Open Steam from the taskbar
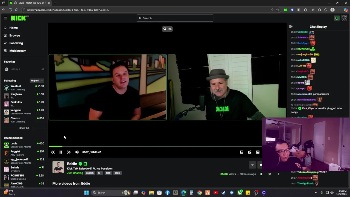This screenshot has height=197, width=350. (x=223, y=193)
